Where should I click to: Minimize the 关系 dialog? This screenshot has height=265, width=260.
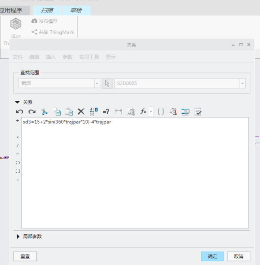click(x=233, y=45)
